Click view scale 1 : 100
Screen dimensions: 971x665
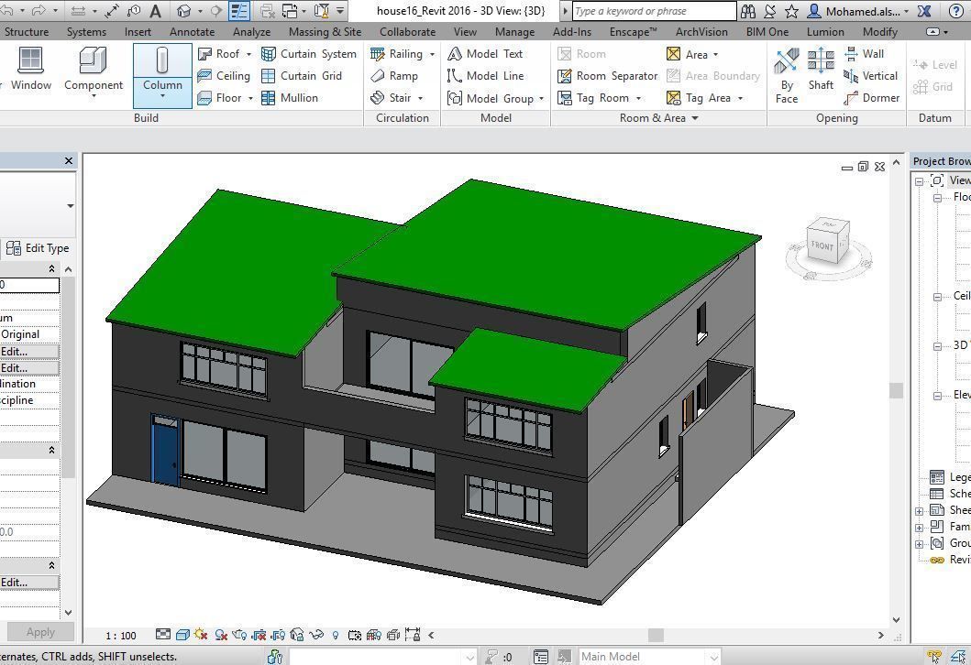(x=121, y=636)
